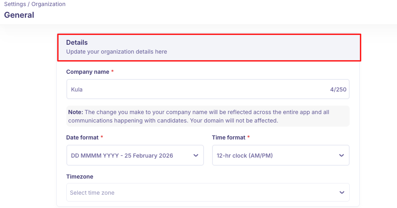The image size is (397, 208).
Task: Click the red asterisk beside Time format
Action: 248,137
